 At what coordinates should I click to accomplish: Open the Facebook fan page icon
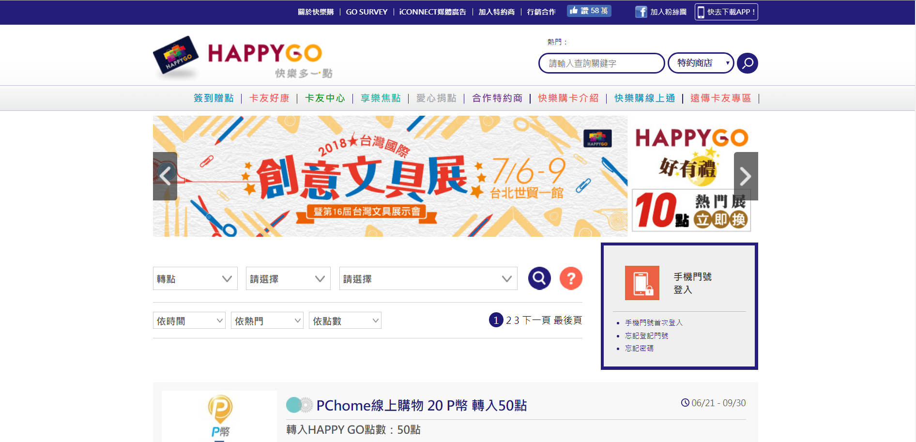coord(641,12)
